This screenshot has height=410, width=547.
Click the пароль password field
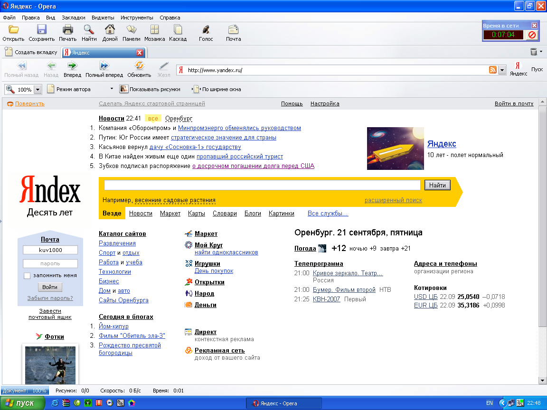click(x=50, y=263)
